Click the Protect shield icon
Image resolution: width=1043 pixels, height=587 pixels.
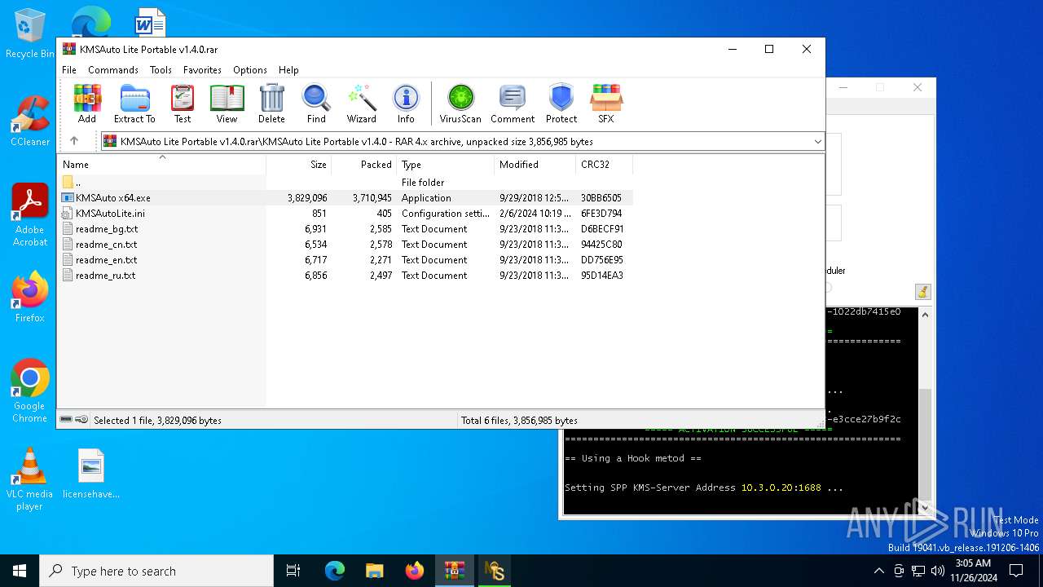tap(561, 104)
